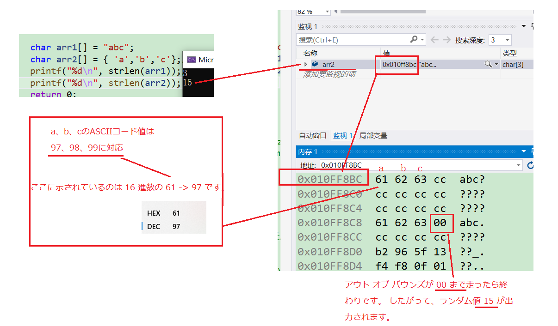Expand the arr2 watch item

pyautogui.click(x=305, y=65)
